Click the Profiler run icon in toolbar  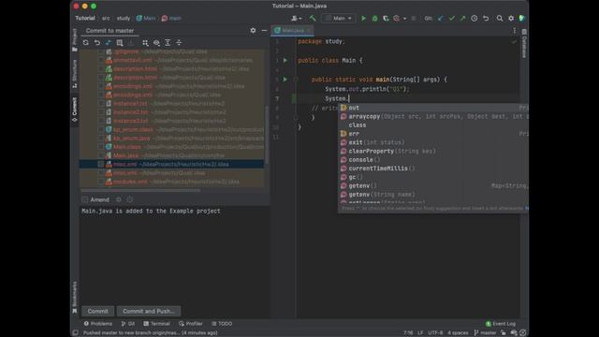coord(397,18)
